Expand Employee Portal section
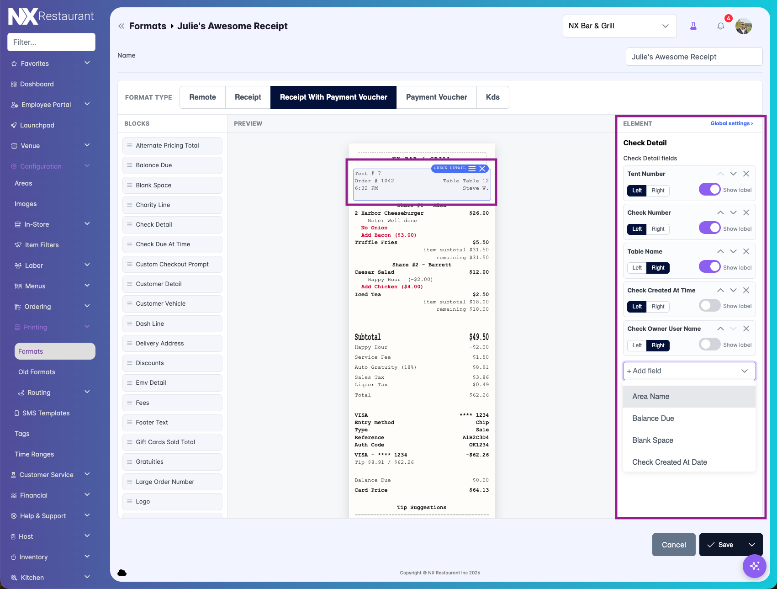This screenshot has height=589, width=777. click(87, 104)
